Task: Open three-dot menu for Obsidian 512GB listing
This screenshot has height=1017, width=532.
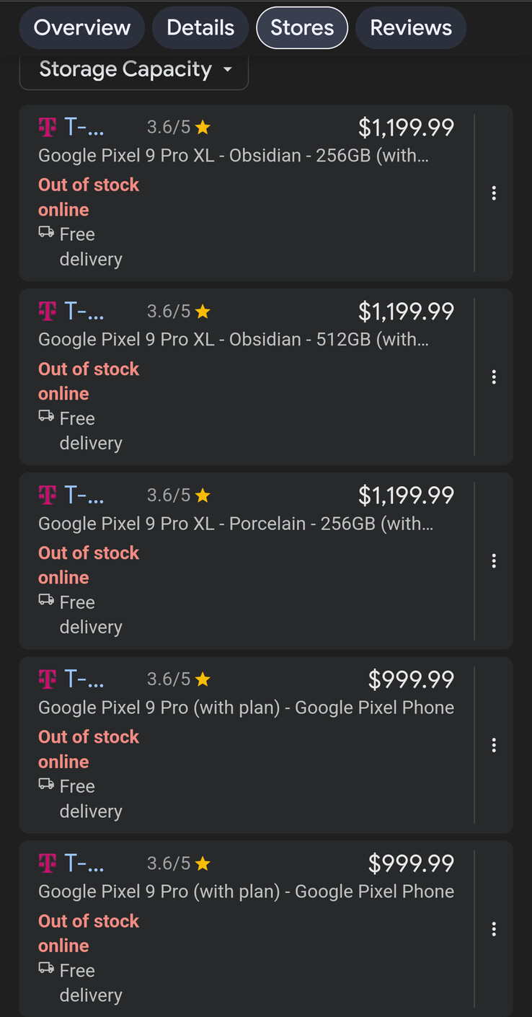Action: pyautogui.click(x=494, y=377)
